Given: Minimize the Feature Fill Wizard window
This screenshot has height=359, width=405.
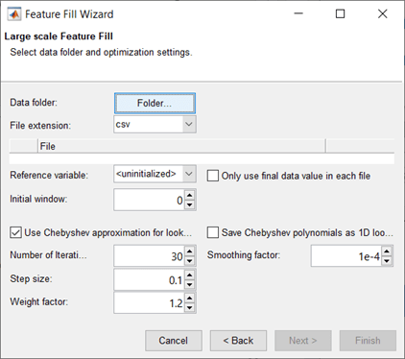Looking at the screenshot, I should (x=298, y=13).
